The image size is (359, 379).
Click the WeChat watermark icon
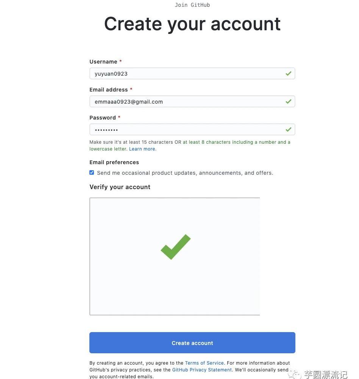(295, 374)
